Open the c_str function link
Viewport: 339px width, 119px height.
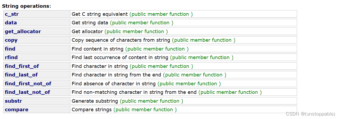(12, 14)
